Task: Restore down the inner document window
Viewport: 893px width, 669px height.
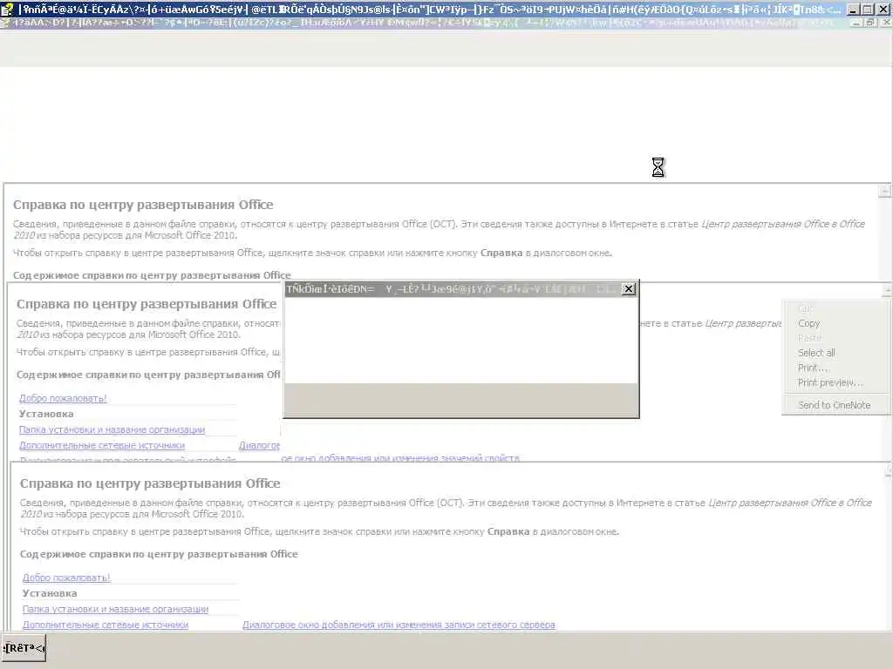Action: pos(869,23)
